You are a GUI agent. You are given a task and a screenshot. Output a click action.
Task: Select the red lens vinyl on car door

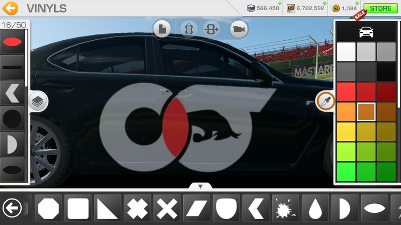(175, 127)
